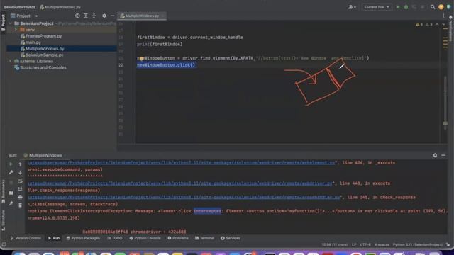Click up the stack trace arrow icon
The height and width of the screenshot is (255, 454).
click(x=20, y=164)
